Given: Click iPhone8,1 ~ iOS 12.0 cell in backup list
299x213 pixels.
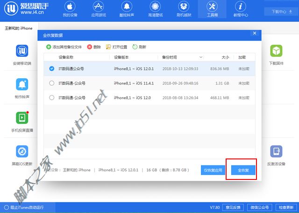Looking at the screenshot, I should [x=132, y=97].
